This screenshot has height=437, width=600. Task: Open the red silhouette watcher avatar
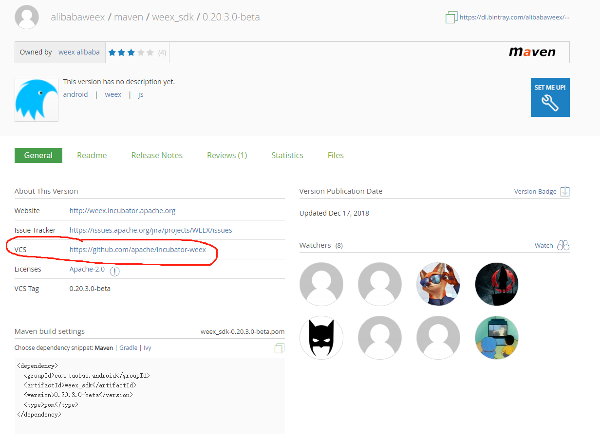(x=497, y=284)
